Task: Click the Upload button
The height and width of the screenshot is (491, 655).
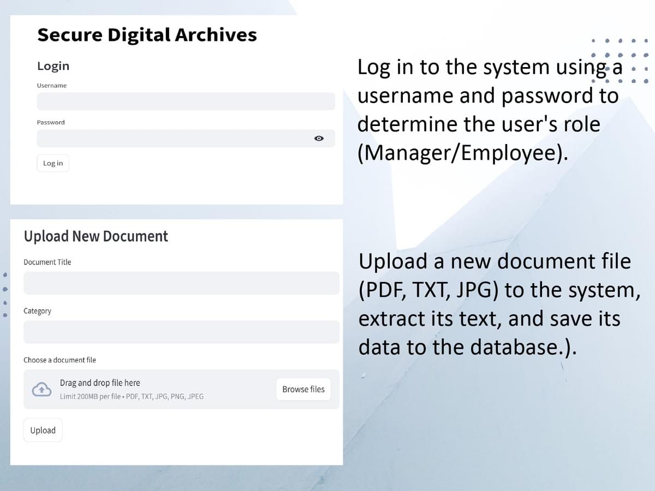Action: (x=43, y=430)
